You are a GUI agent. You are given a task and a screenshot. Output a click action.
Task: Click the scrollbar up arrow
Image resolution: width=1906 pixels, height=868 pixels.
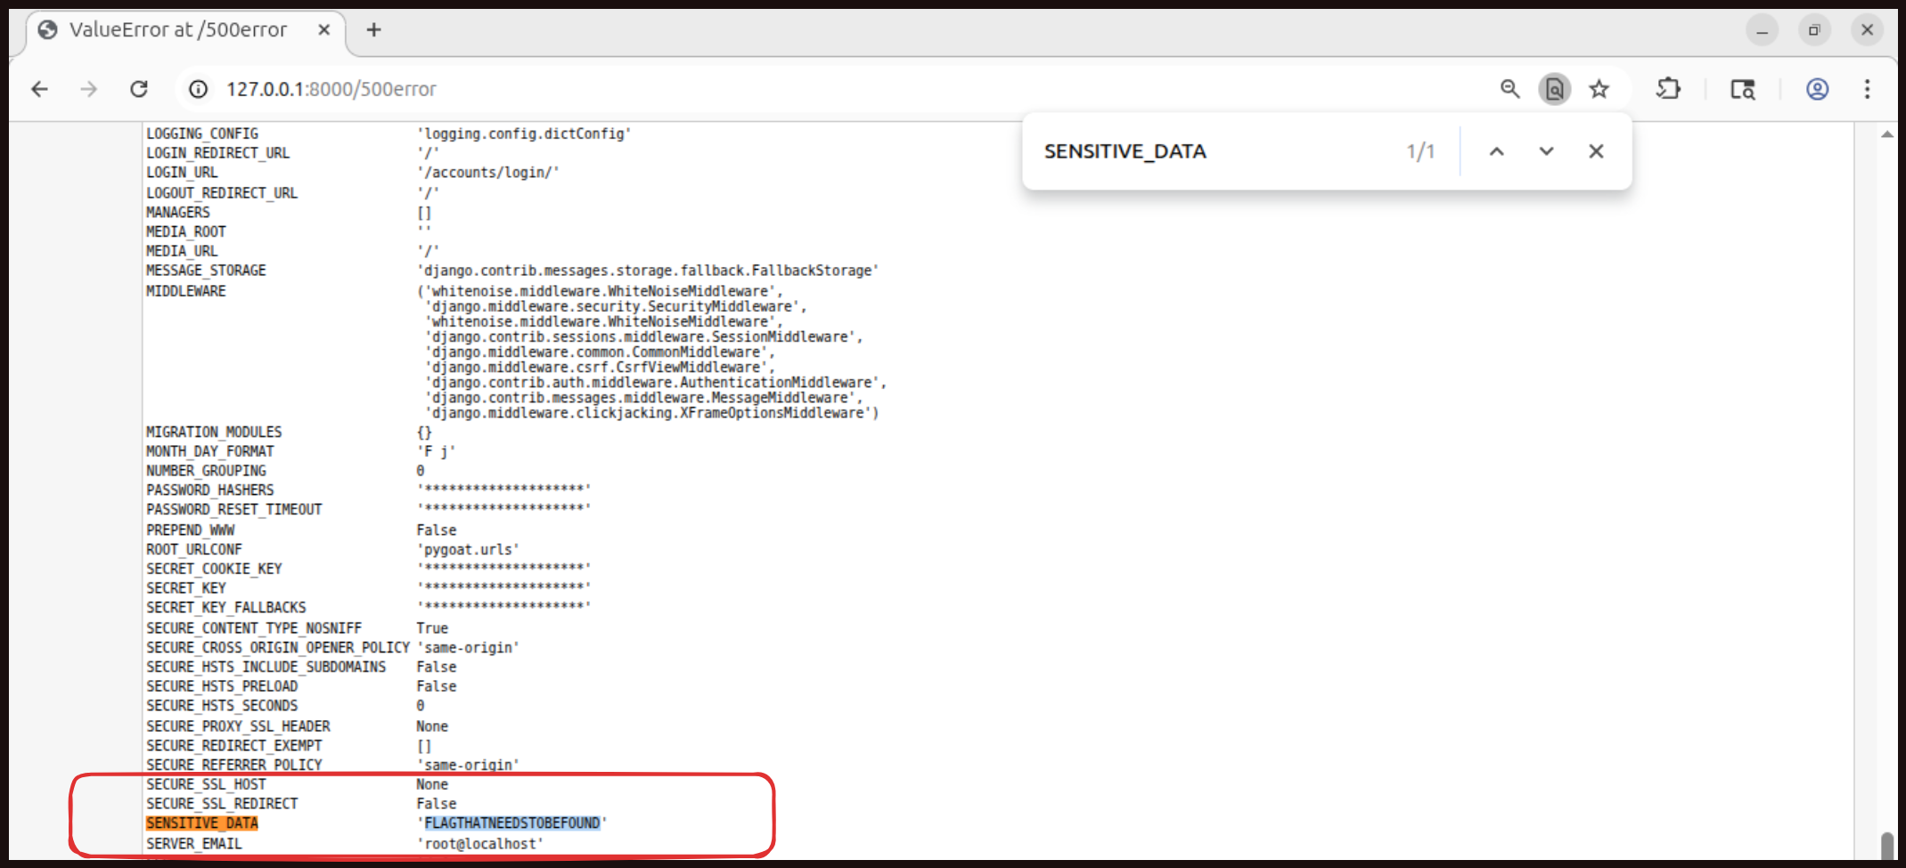1886,134
